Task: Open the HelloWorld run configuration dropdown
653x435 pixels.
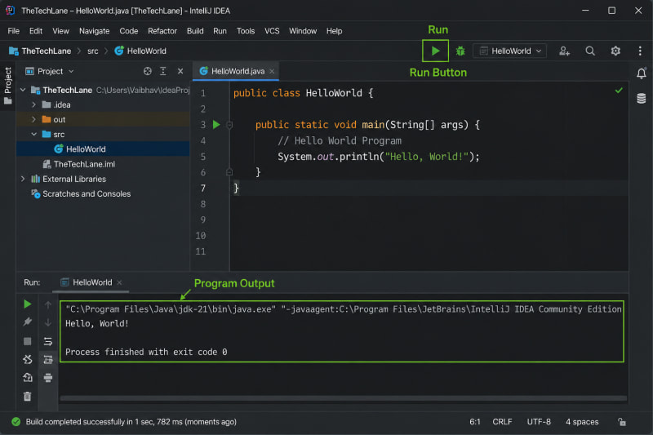Action: [510, 51]
